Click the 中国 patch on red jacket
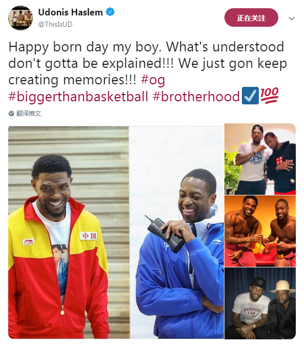 click(x=88, y=237)
